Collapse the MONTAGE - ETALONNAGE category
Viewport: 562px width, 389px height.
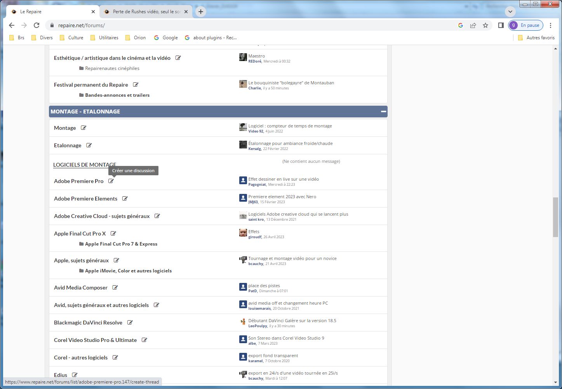click(x=384, y=112)
